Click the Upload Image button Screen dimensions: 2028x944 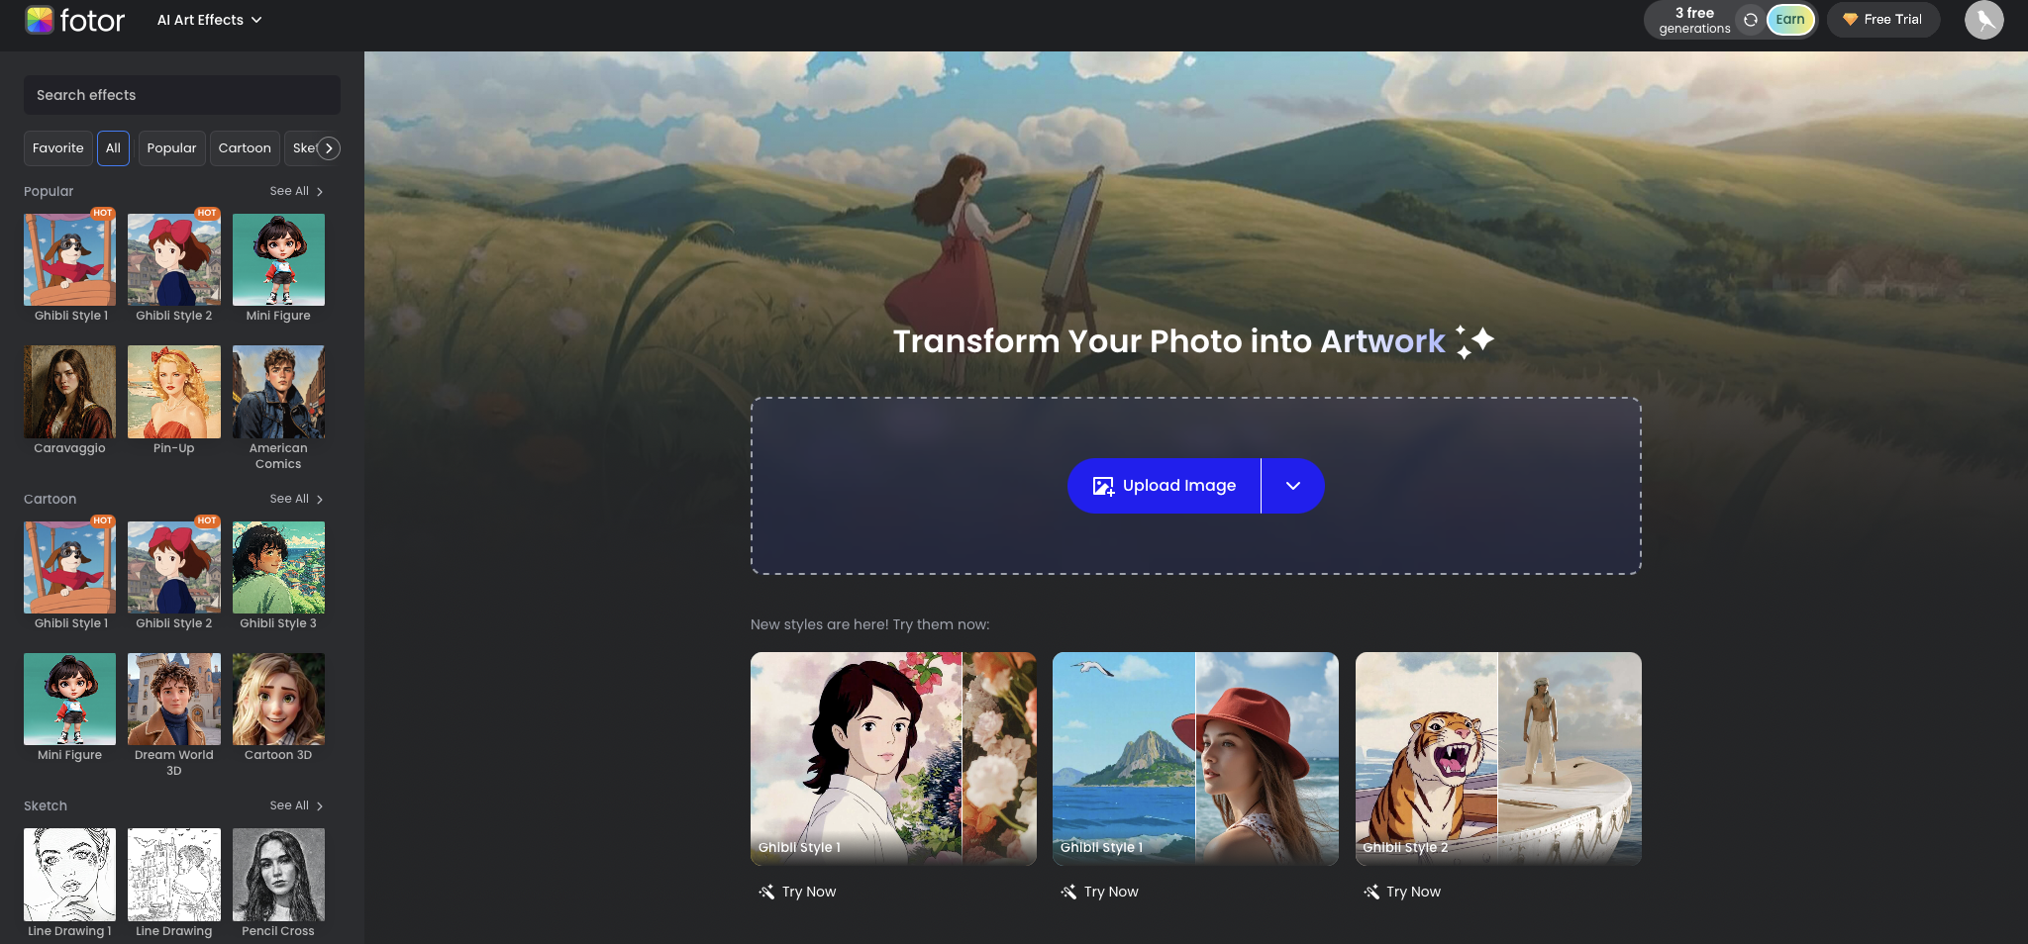click(1164, 486)
